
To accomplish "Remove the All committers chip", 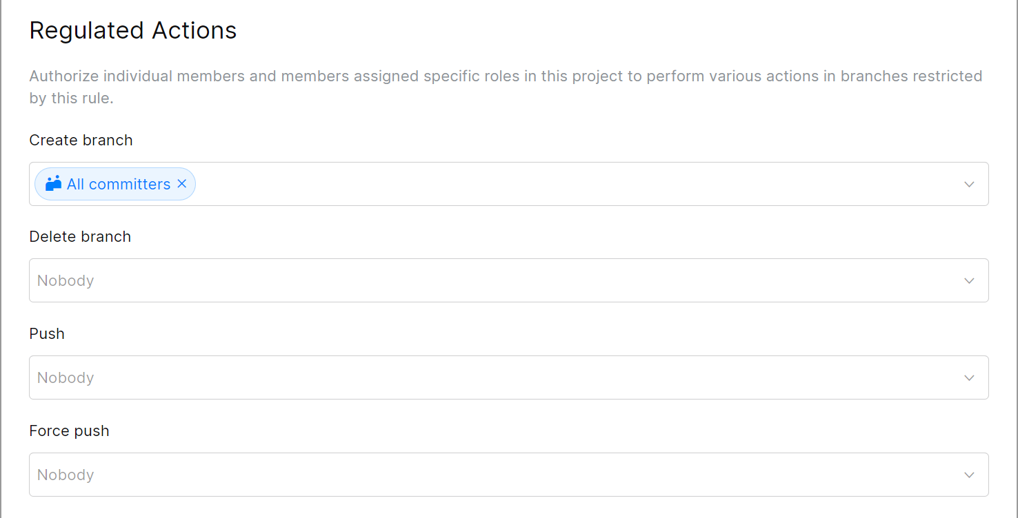I will click(182, 184).
